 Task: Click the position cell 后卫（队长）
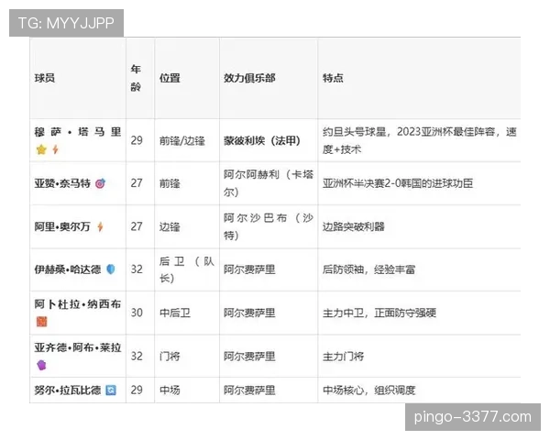pos(187,269)
